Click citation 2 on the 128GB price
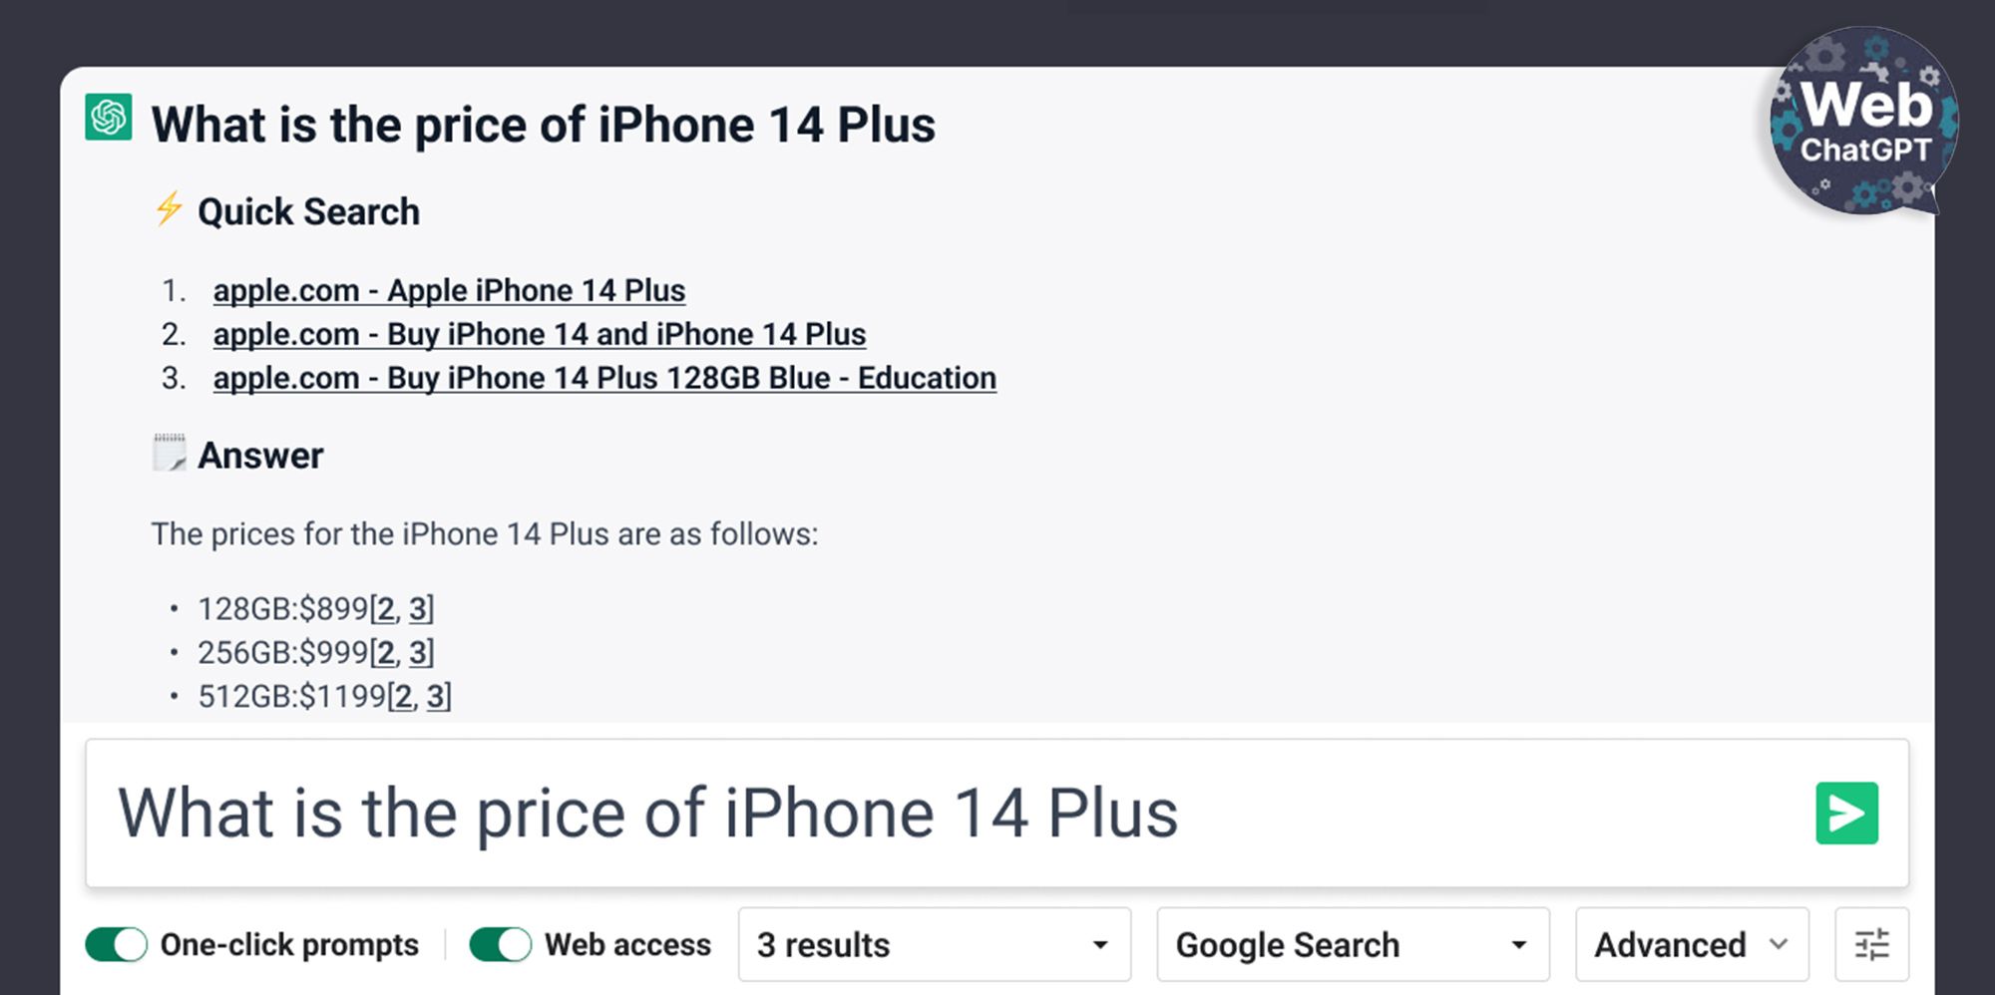 point(386,608)
